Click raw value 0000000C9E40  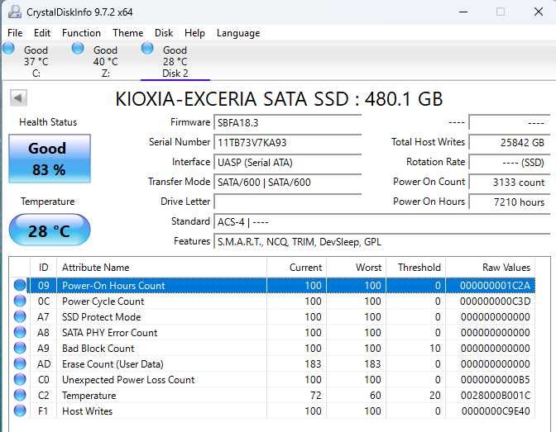(496, 411)
